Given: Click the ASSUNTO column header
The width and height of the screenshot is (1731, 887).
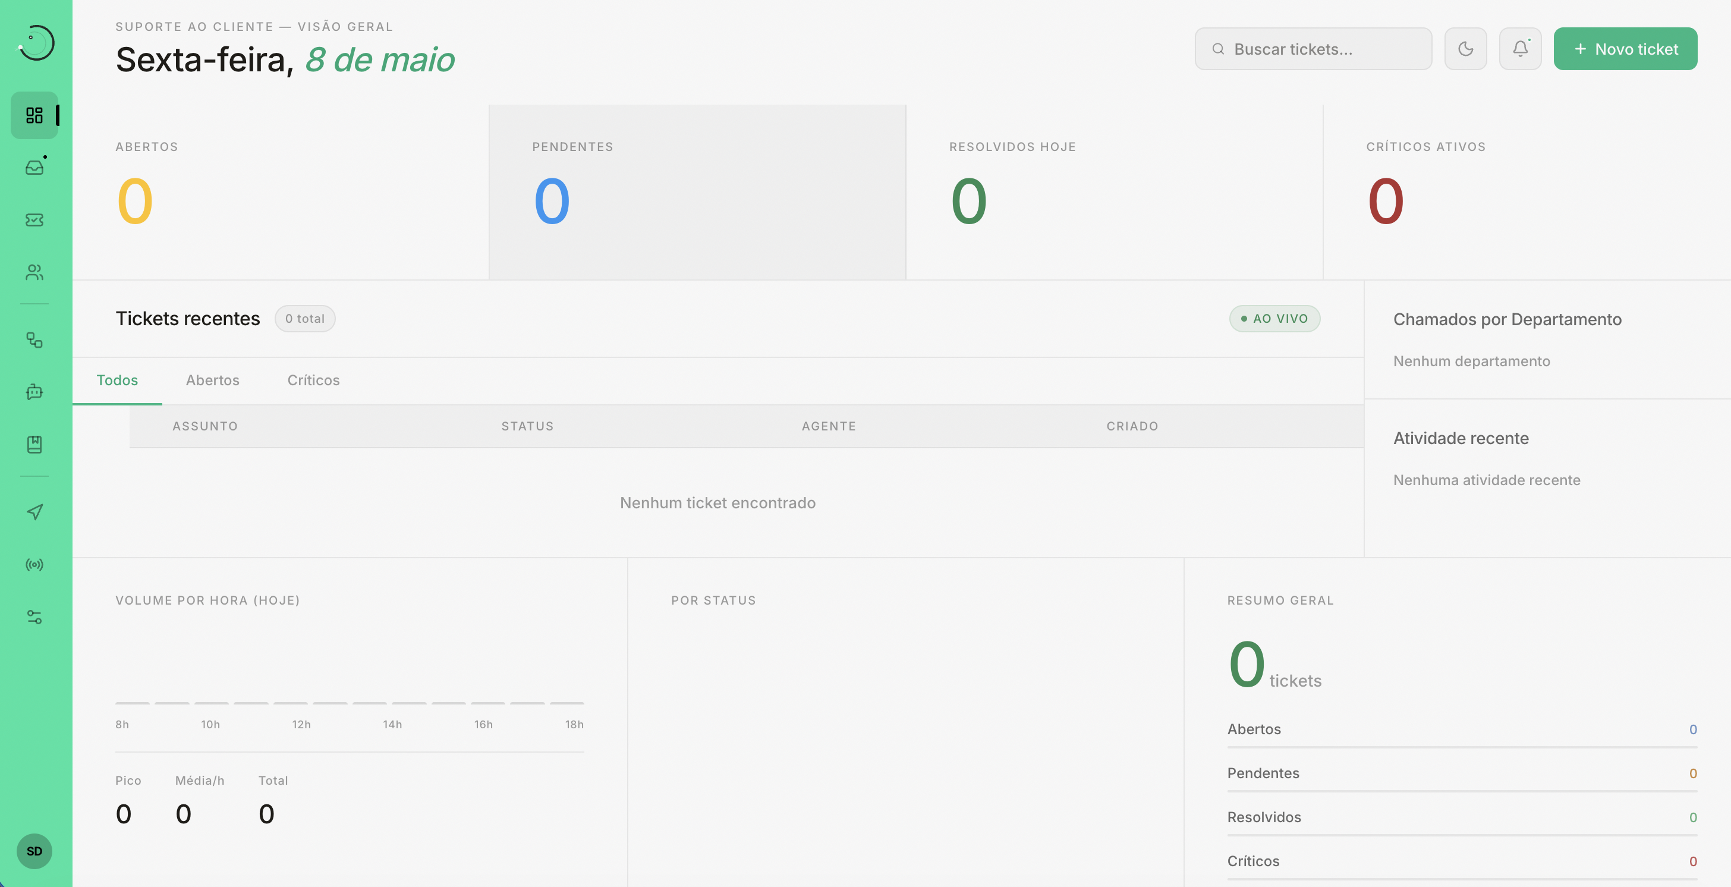Looking at the screenshot, I should [x=205, y=426].
